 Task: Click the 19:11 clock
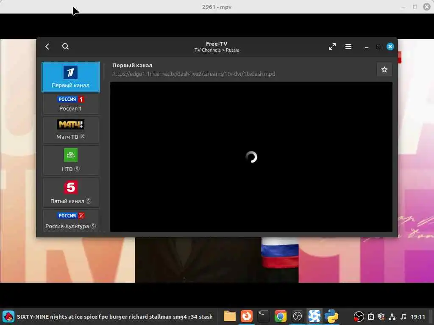coord(417,317)
